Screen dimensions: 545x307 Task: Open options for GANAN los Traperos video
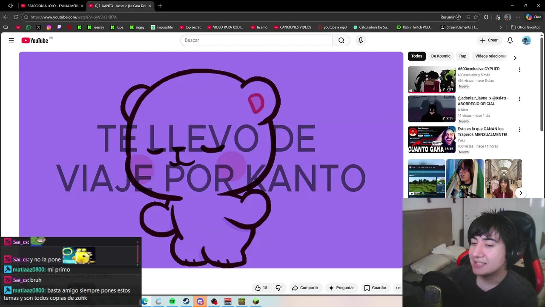point(519,130)
